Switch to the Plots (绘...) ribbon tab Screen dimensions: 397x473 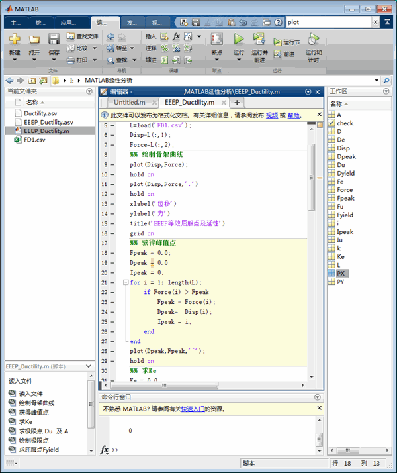pyautogui.click(x=40, y=23)
